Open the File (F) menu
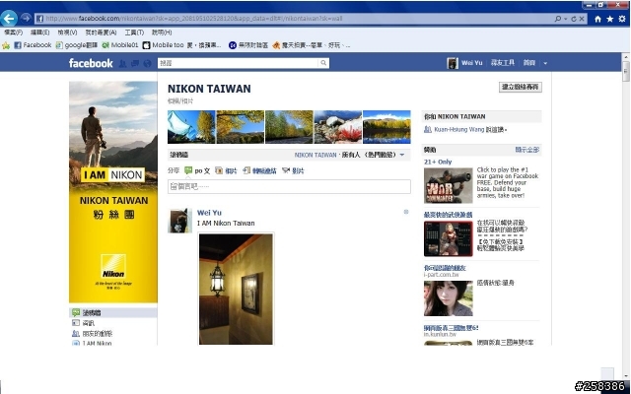The width and height of the screenshot is (631, 394). pos(13,33)
